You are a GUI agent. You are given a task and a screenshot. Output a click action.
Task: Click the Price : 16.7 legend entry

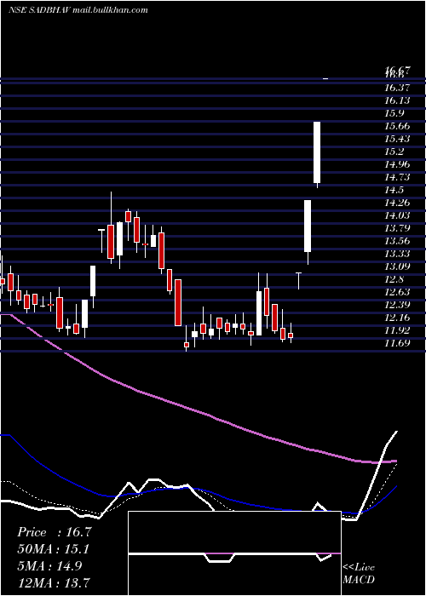point(55,532)
